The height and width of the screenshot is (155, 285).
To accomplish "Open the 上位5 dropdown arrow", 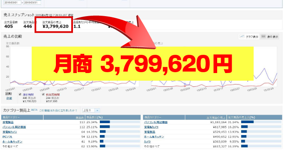I will click(97, 110).
